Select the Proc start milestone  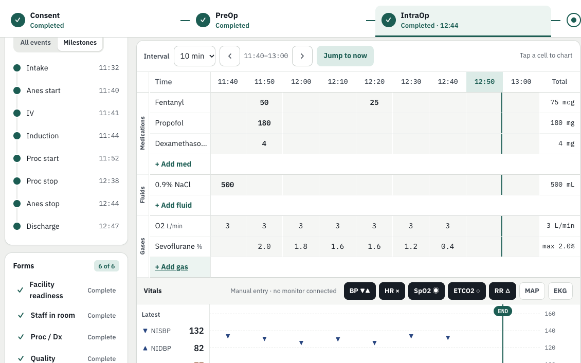[66, 158]
